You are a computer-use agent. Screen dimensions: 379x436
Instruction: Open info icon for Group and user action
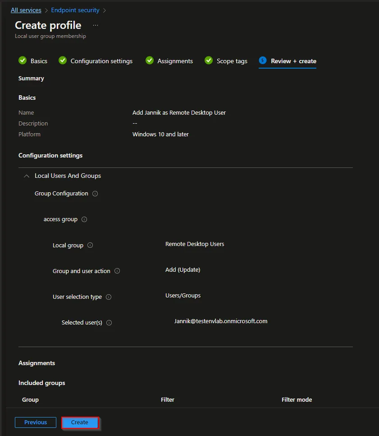click(117, 271)
